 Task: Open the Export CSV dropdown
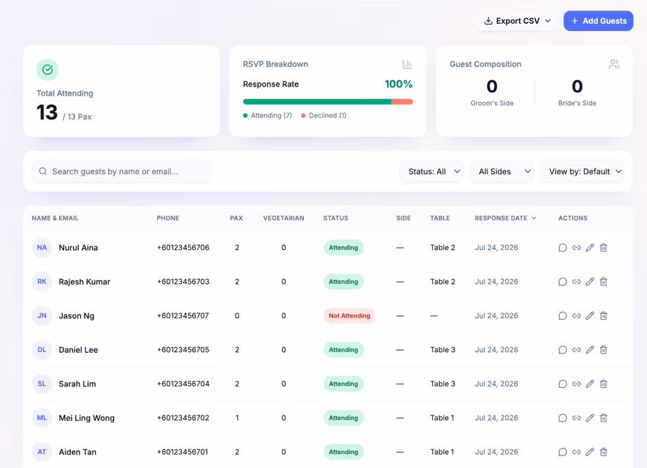pyautogui.click(x=518, y=20)
